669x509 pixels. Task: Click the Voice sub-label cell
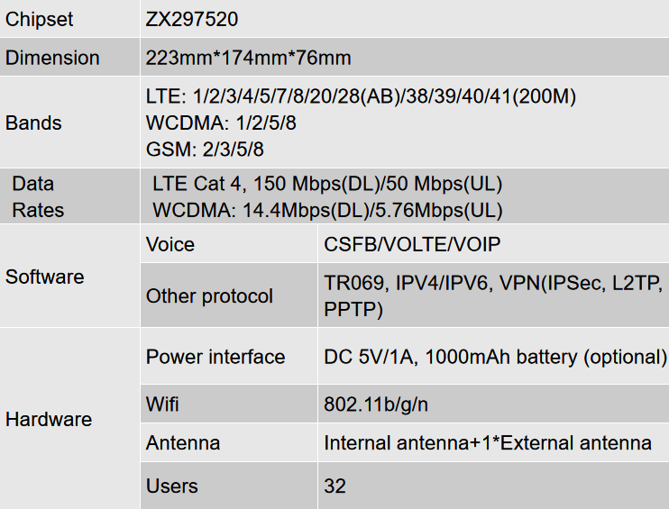229,244
